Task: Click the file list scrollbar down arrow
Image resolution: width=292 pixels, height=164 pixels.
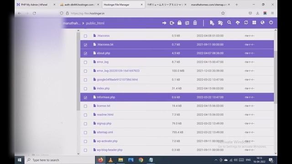Action: [x=276, y=154]
